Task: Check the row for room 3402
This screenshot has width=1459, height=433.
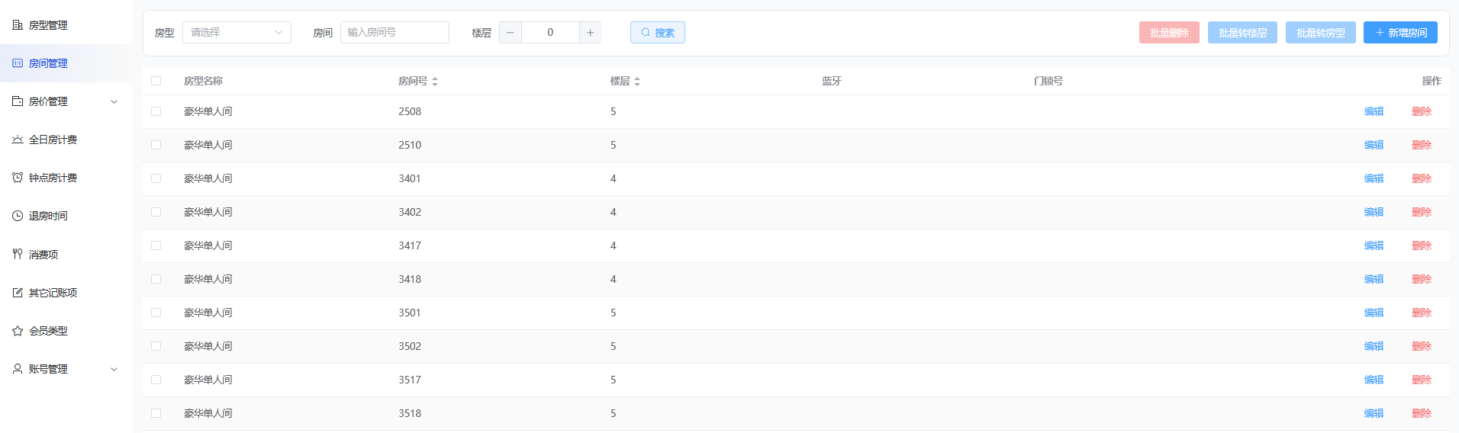Action: coord(156,212)
